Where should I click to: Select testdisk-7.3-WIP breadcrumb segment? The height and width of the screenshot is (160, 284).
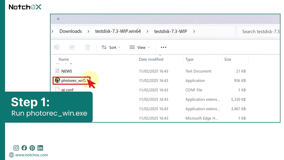[x=171, y=31]
